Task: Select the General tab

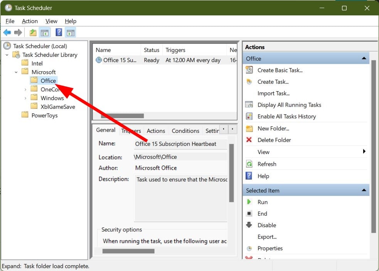Action: pos(106,130)
